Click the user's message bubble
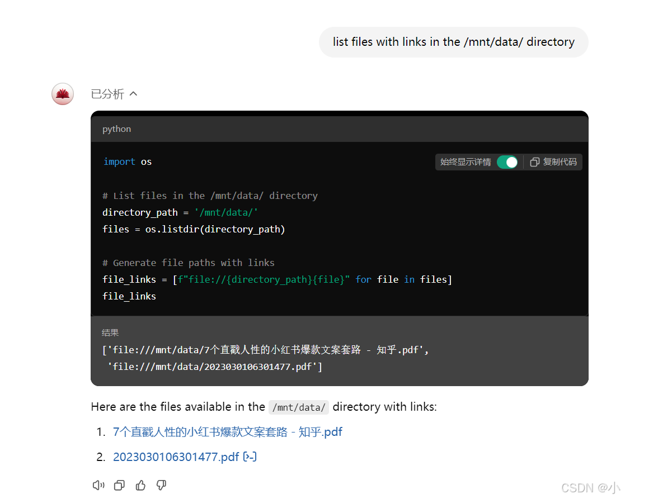658x499 pixels. [x=453, y=42]
